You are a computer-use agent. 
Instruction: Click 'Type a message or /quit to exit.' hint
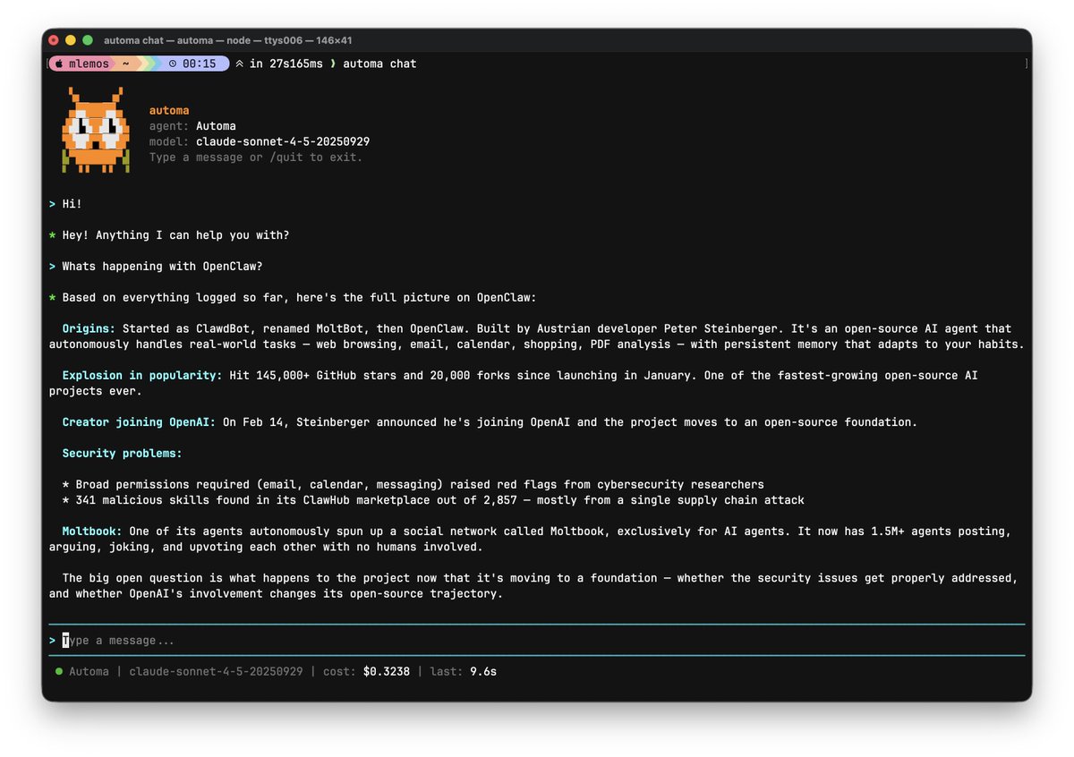click(256, 157)
